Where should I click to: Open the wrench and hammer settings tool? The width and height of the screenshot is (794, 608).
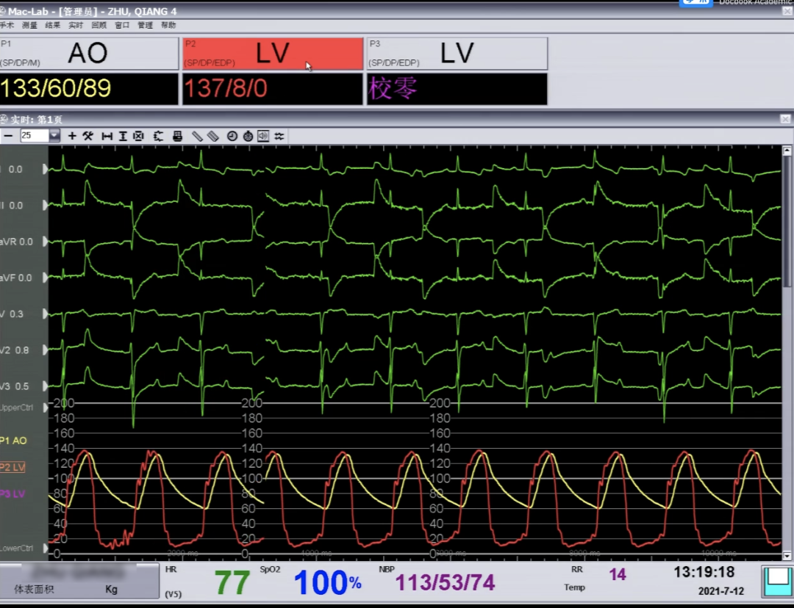pos(87,136)
